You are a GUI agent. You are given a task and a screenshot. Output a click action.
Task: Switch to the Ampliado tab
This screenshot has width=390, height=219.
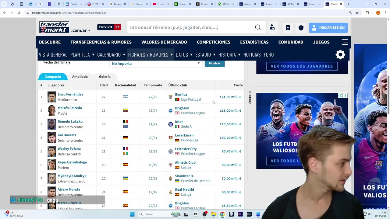[x=80, y=77]
